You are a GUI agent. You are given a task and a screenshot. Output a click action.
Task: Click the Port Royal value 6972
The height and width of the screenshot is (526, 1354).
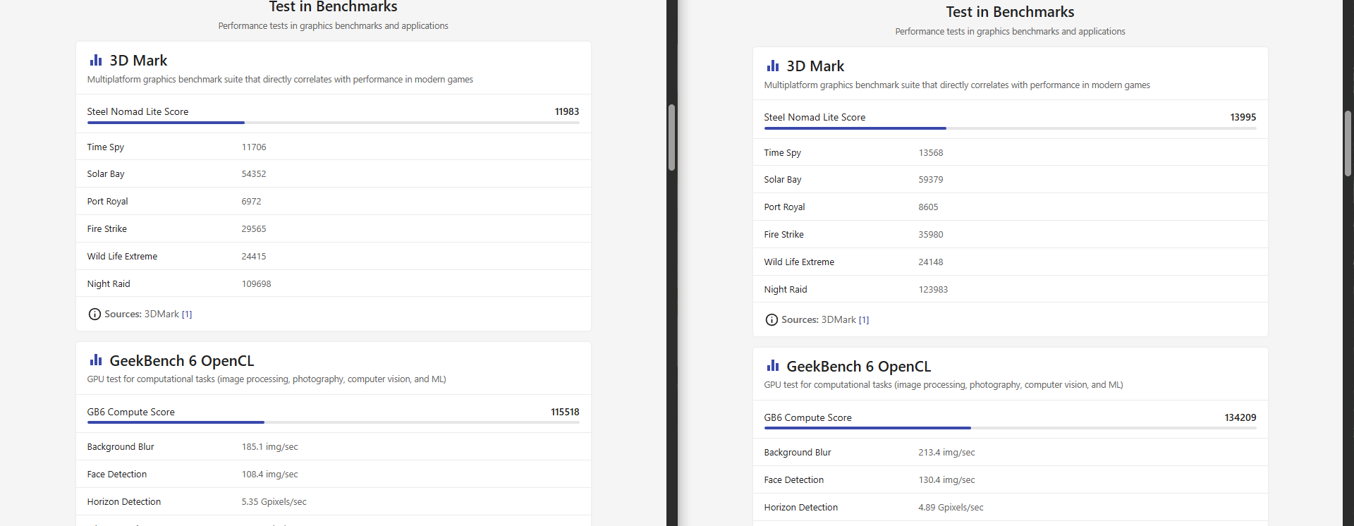(251, 202)
